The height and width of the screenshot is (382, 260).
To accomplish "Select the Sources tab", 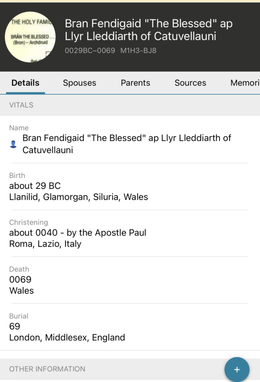I will pyautogui.click(x=190, y=83).
